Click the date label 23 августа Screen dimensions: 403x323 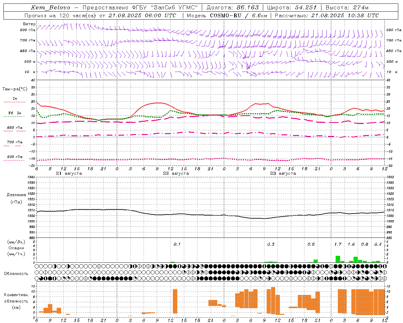pos(283,173)
